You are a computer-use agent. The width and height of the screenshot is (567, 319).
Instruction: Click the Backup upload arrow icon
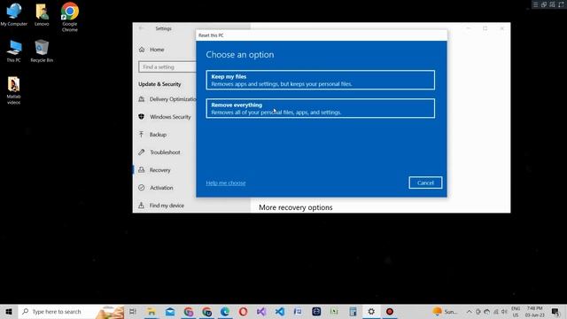pos(142,135)
